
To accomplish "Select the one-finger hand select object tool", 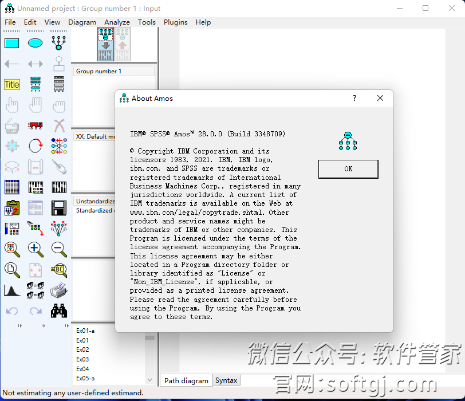I will [12, 105].
